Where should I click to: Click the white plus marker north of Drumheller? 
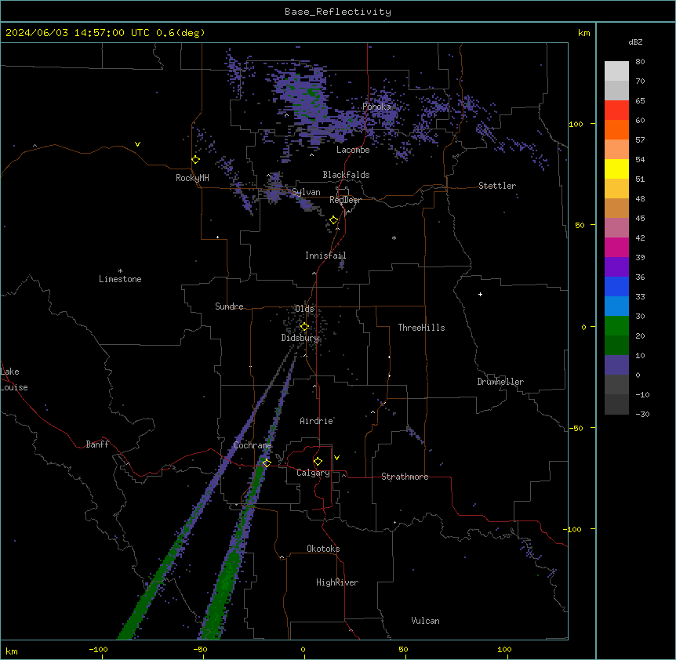[480, 294]
